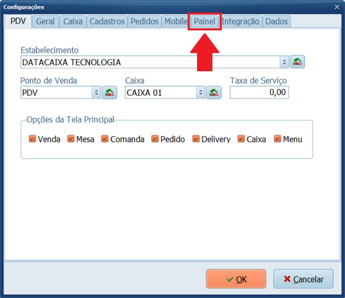Expand the Estabelecimento dropdown
The width and height of the screenshot is (345, 298).
point(284,62)
